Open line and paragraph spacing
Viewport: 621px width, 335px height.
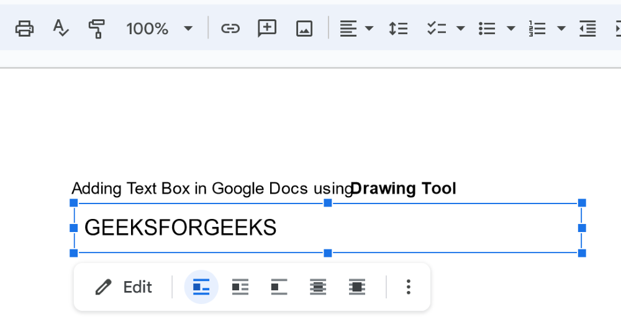click(x=398, y=29)
